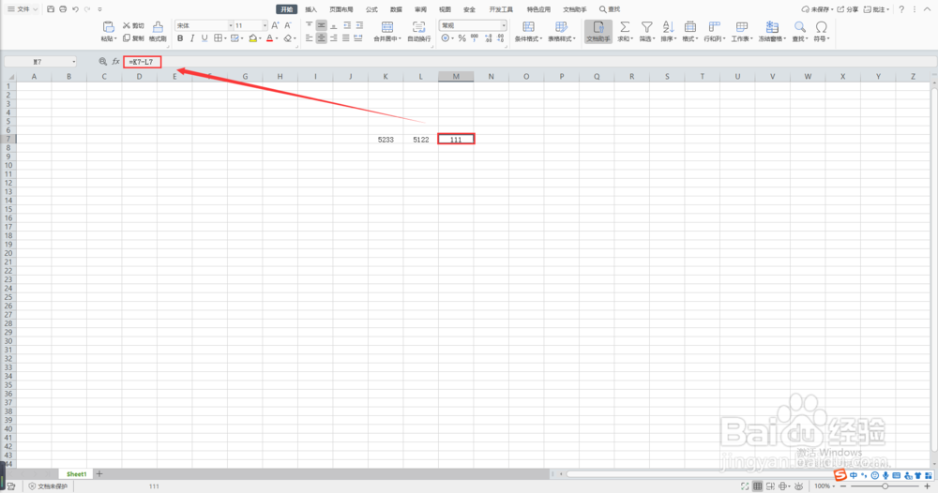The height and width of the screenshot is (493, 938).
Task: Click the Document Assistant (文档助手) ribbon button
Action: [x=598, y=31]
